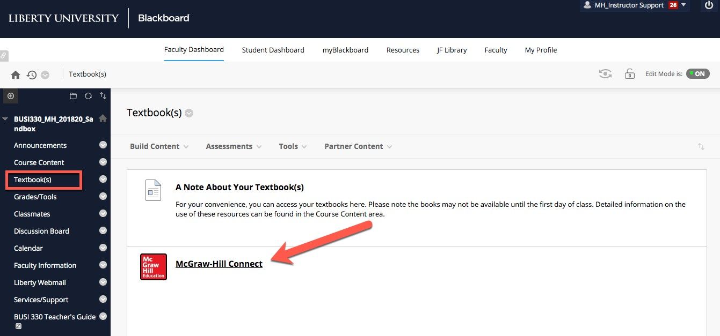The image size is (720, 336).
Task: Open the Resources tab
Action: [403, 50]
